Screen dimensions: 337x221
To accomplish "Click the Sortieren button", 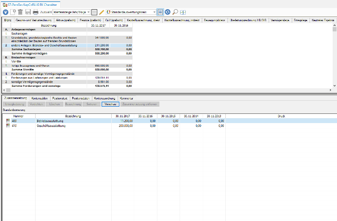I will point(91,104).
